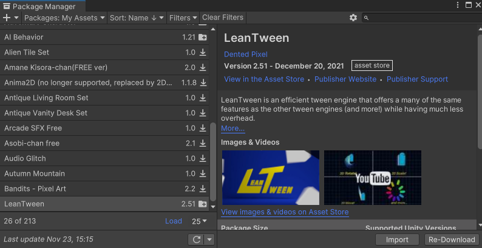Change the 25 items-per-load dropdown
Screen dimensions: 482x248
click(200, 221)
